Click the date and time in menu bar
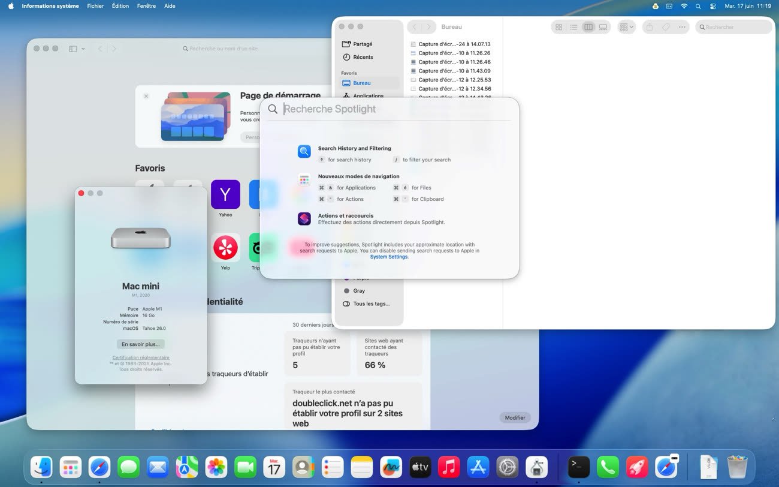The width and height of the screenshot is (779, 487). 748,6
